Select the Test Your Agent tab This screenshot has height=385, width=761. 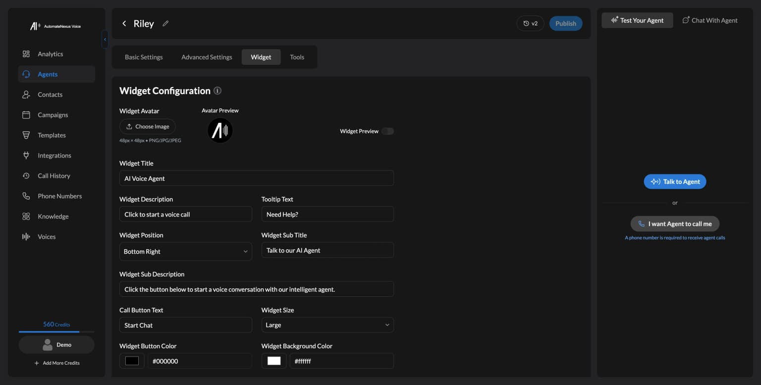(637, 20)
